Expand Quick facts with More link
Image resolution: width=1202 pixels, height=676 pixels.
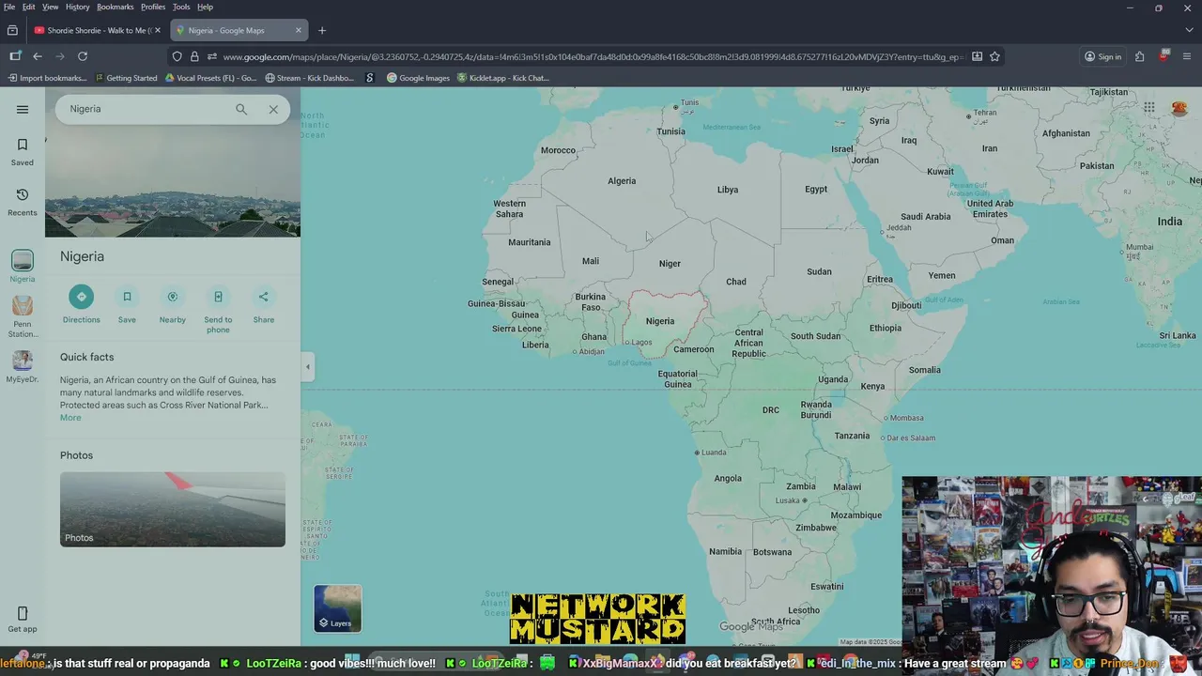[70, 418]
